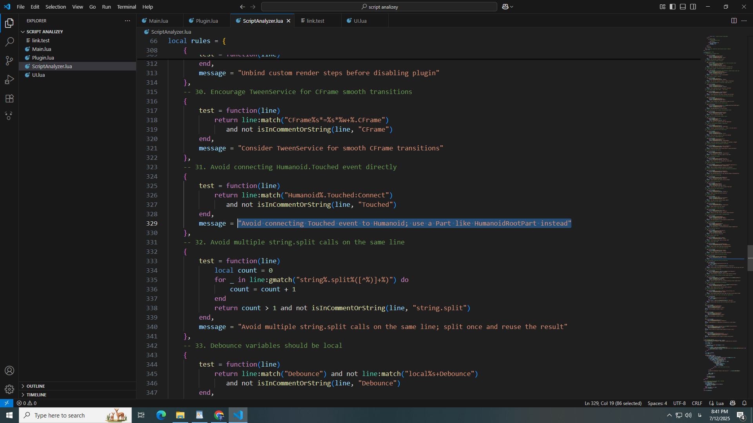This screenshot has width=753, height=423.
Task: Open the Terminal menu
Action: tap(126, 7)
